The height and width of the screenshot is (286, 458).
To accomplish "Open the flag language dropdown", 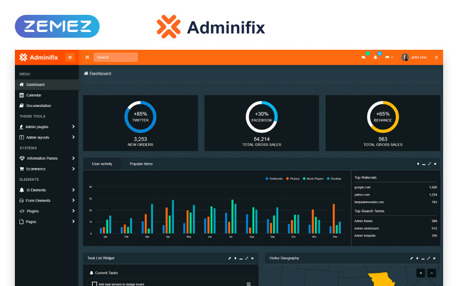I will pos(389,57).
